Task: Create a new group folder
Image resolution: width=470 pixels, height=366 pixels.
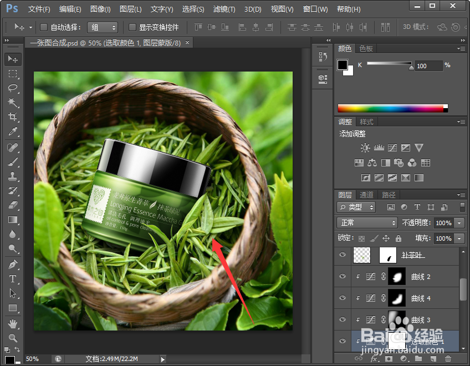Action: click(x=418, y=358)
